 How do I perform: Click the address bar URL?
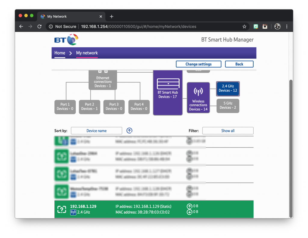[138, 27]
